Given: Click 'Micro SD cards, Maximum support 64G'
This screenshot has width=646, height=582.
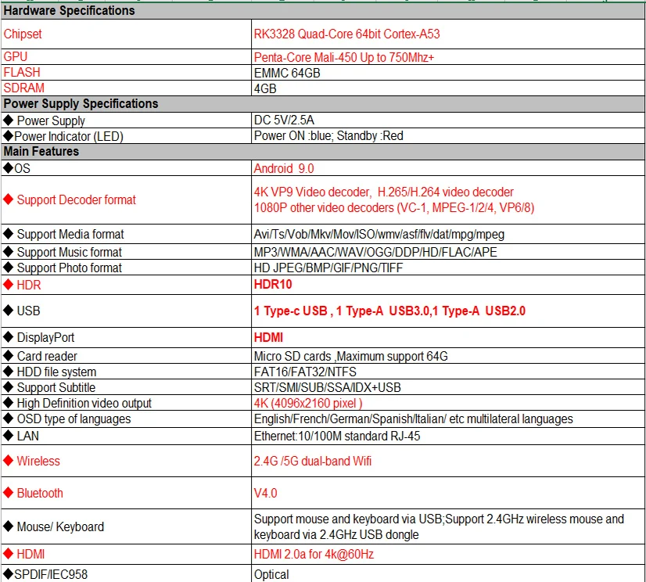Looking at the screenshot, I should 448,356.
